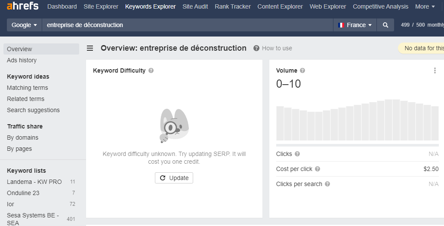
Task: Open Site Explorer
Action: (x=101, y=6)
